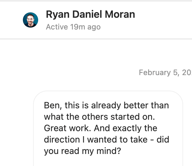
Task: Click the word 'Ryan' in the header
Action: [x=58, y=15]
